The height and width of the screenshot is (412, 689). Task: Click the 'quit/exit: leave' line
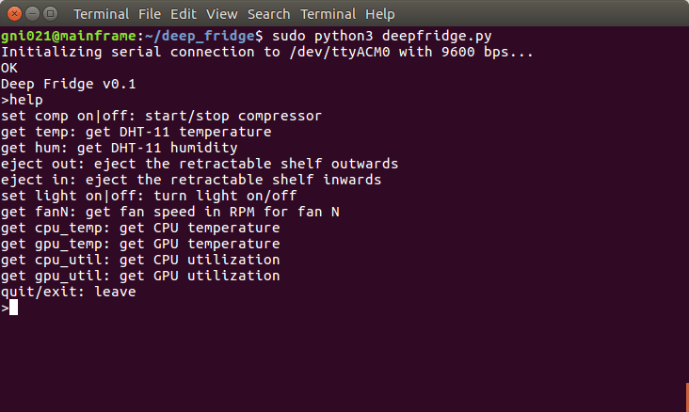coord(69,292)
